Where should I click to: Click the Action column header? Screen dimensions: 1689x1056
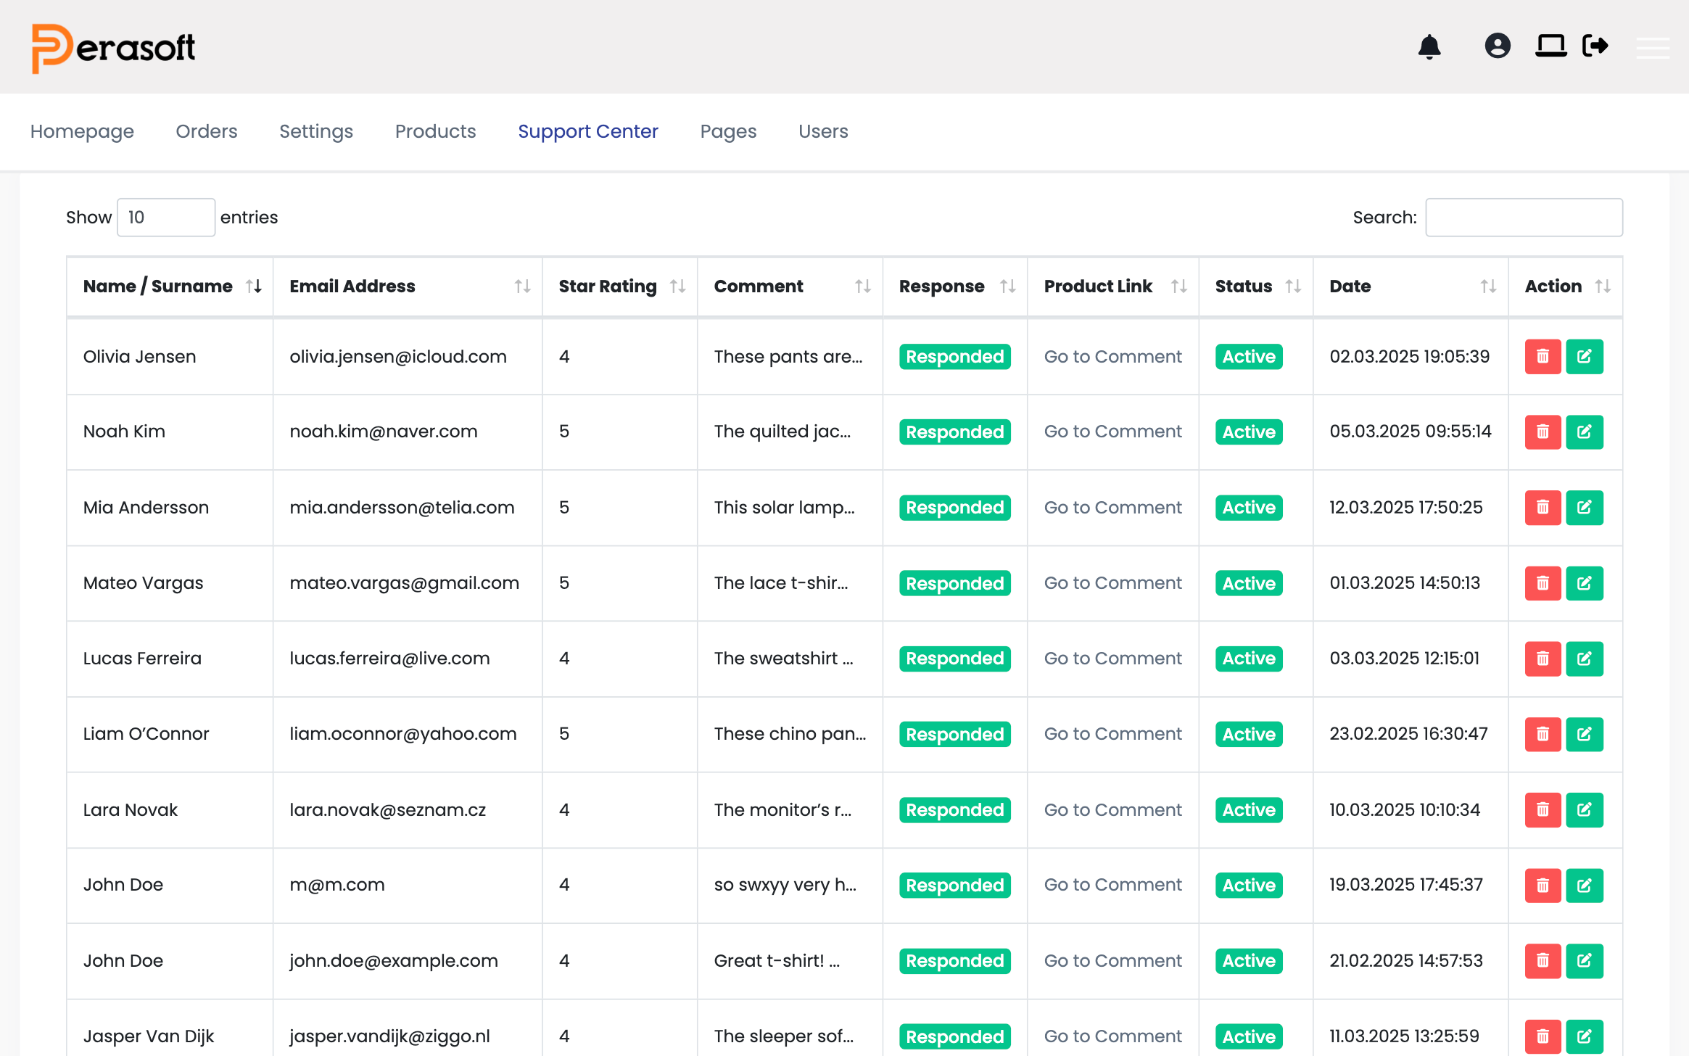1566,286
